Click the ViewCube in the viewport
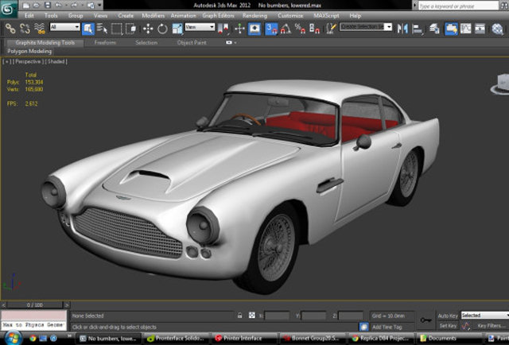Viewport: 509px width, 345px height. (501, 82)
